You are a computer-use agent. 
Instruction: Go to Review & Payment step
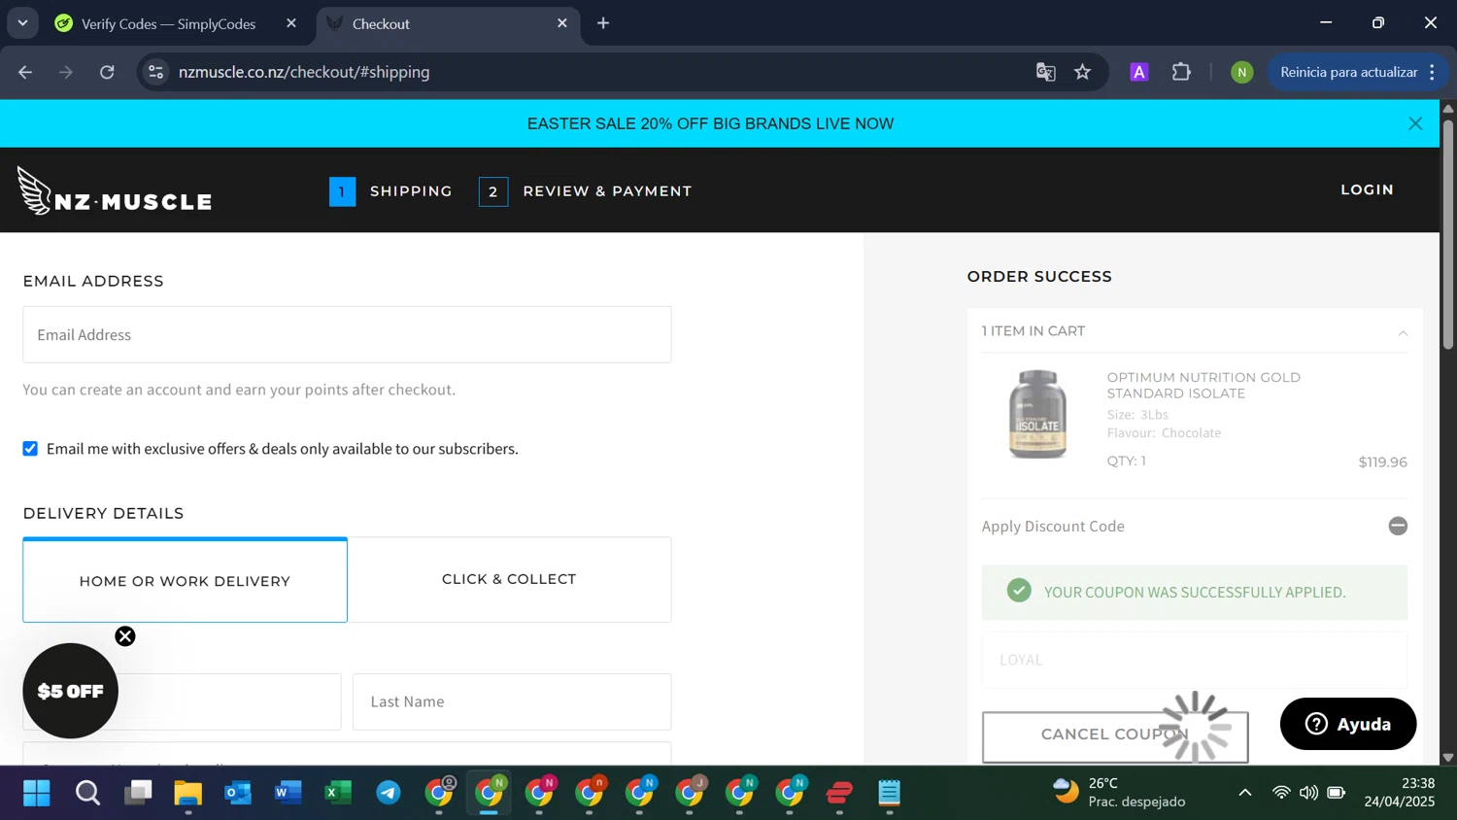pyautogui.click(x=586, y=191)
